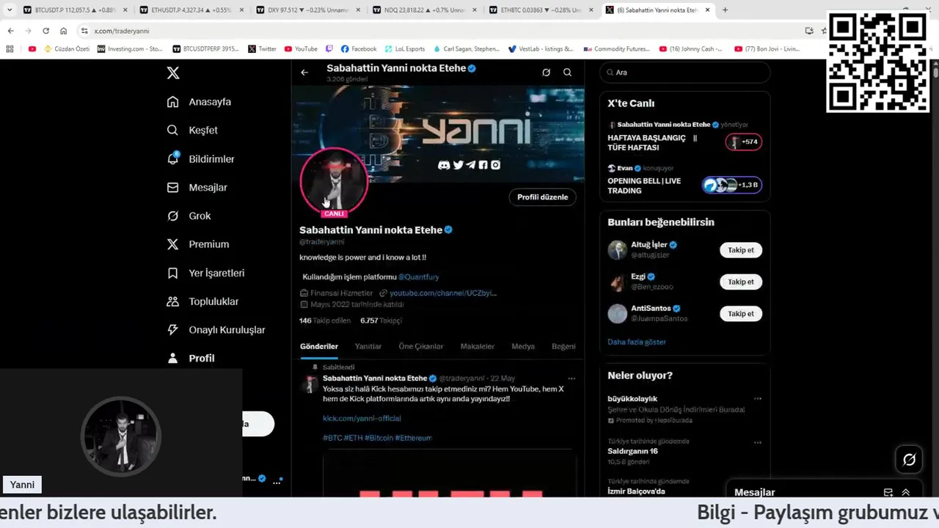939x528 pixels.
Task: Open the youtube.com channel link
Action: 443,293
